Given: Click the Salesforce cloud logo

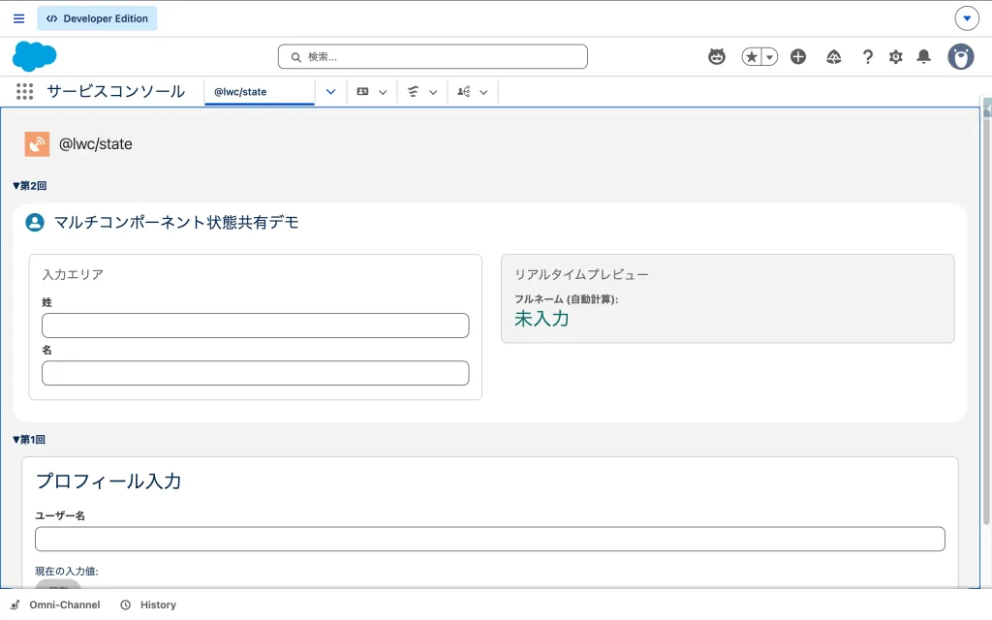Looking at the screenshot, I should point(35,57).
